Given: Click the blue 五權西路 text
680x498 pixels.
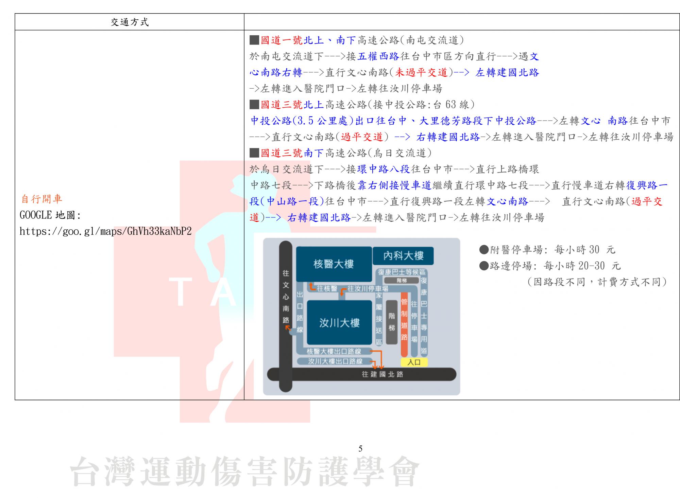Looking at the screenshot, I should coord(378,56).
